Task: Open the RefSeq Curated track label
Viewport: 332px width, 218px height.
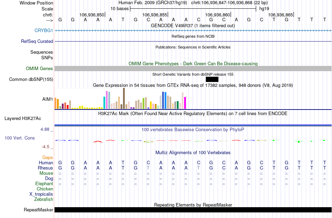Action: pos(37,41)
